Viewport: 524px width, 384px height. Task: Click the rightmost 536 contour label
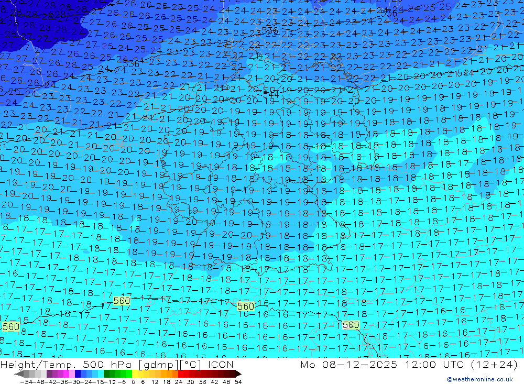coord(389,14)
